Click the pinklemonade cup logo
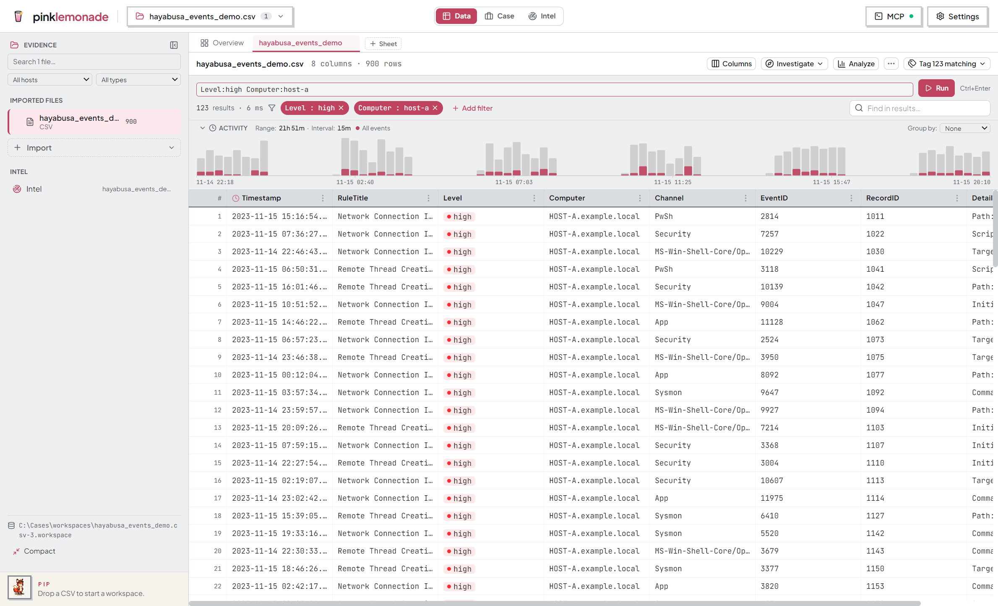 click(x=18, y=16)
